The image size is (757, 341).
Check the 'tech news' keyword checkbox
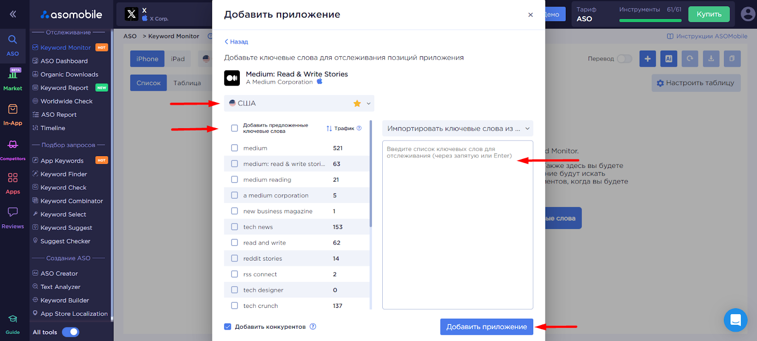click(234, 227)
